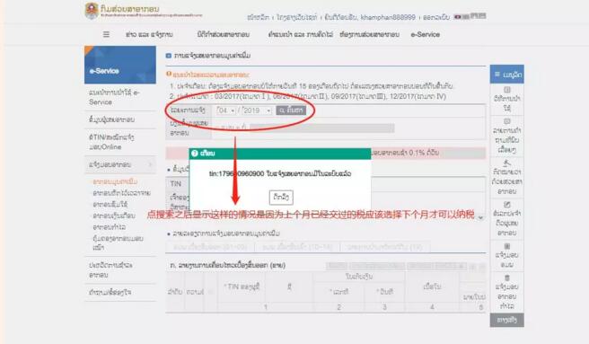Image resolution: width=589 pixels, height=344 pixels.
Task: Click the gray button at bottom of right panel
Action: (x=506, y=320)
